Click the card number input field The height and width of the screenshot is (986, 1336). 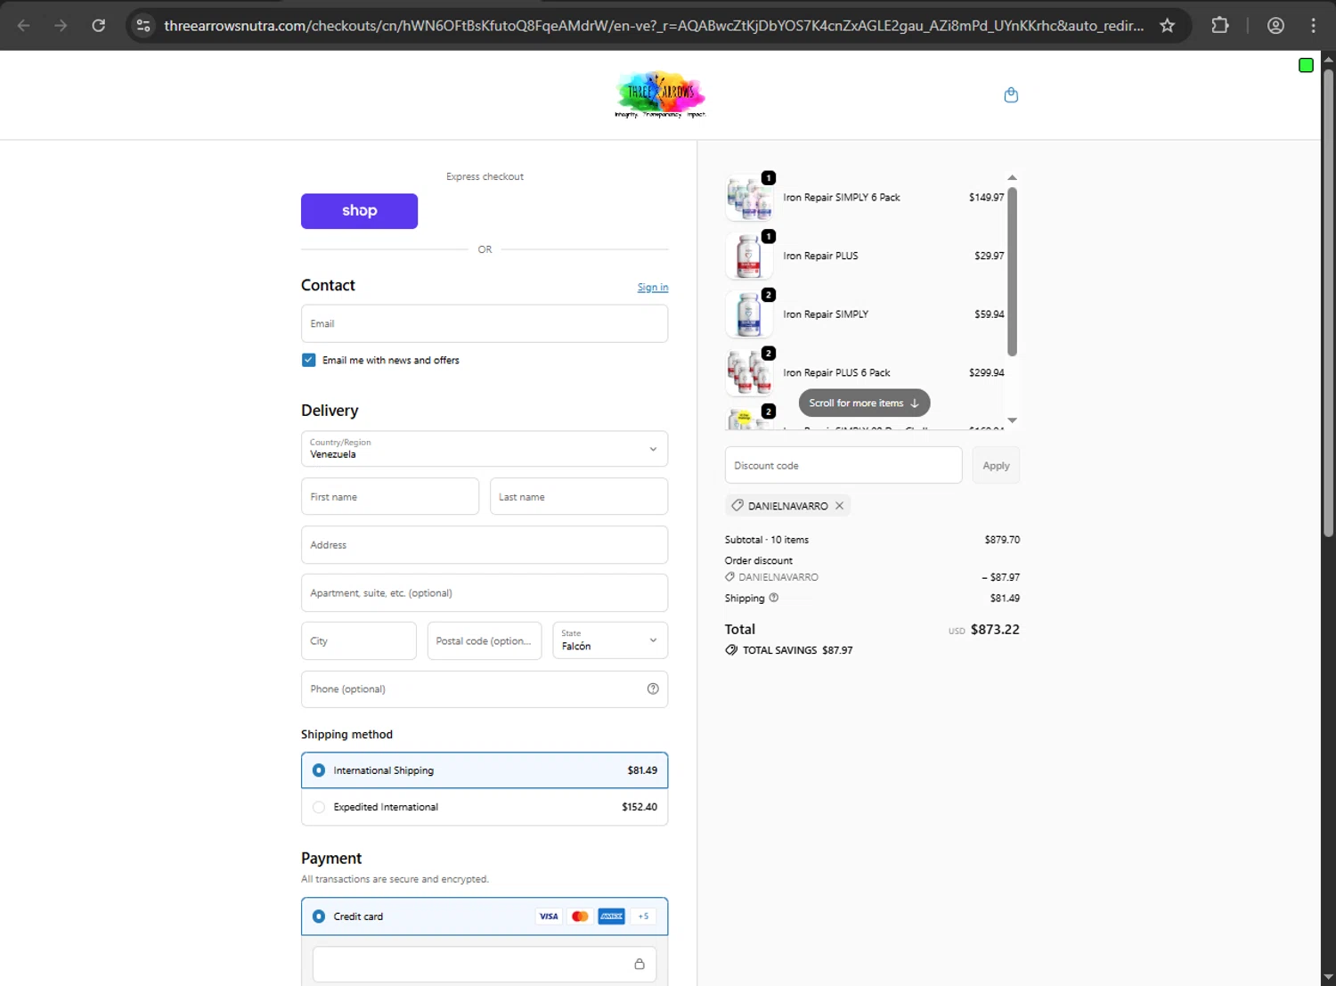point(485,964)
